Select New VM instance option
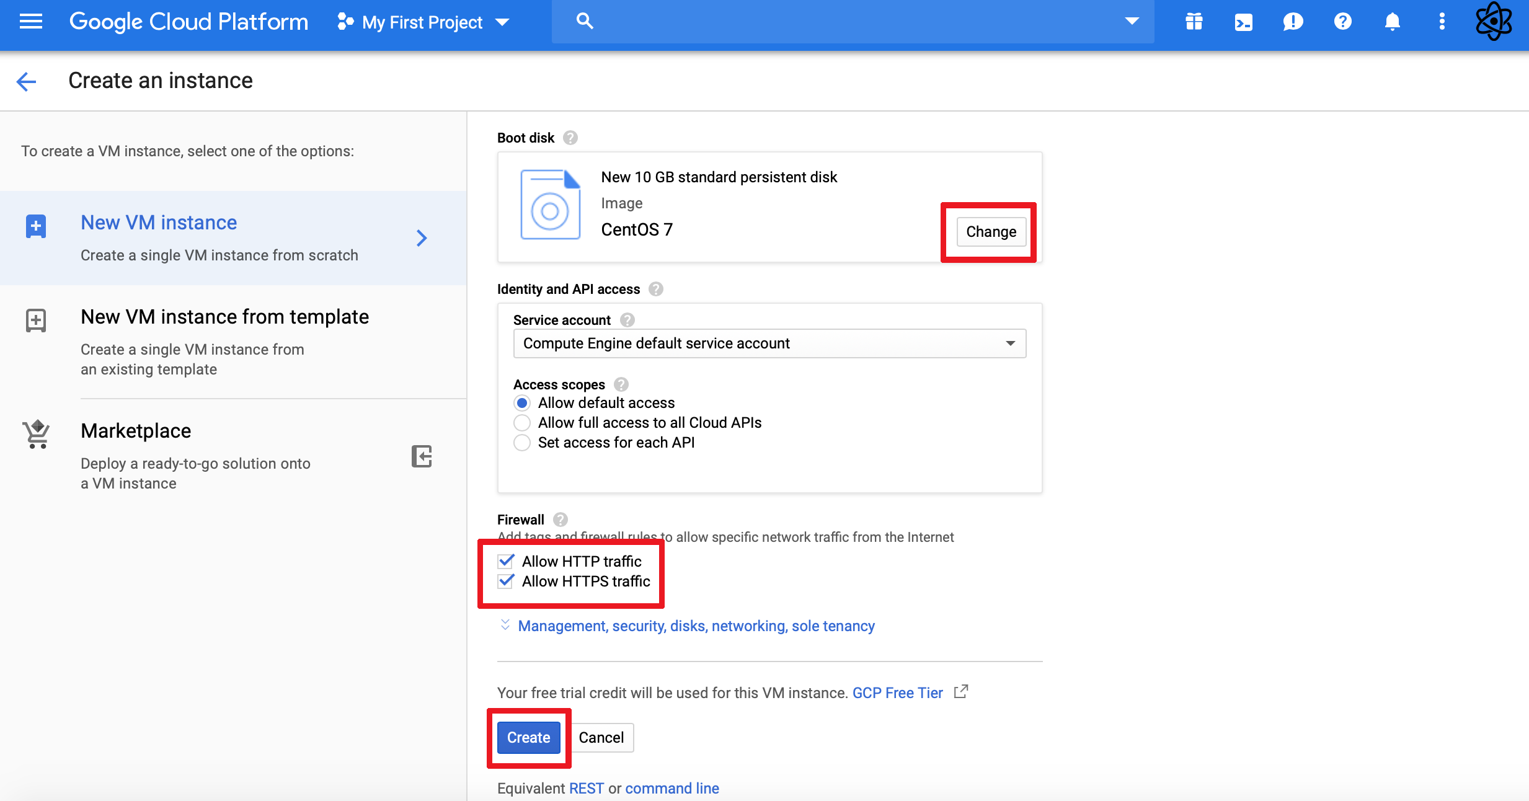Viewport: 1529px width, 801px height. tap(233, 238)
